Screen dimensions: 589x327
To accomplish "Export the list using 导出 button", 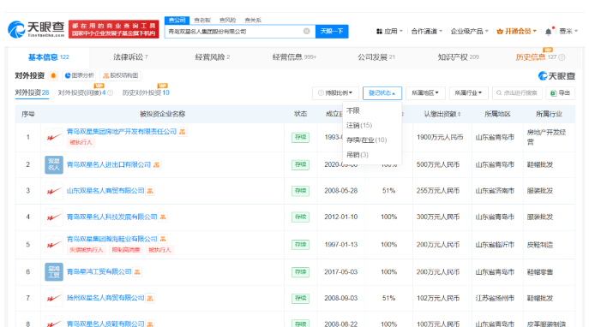I will (560, 93).
